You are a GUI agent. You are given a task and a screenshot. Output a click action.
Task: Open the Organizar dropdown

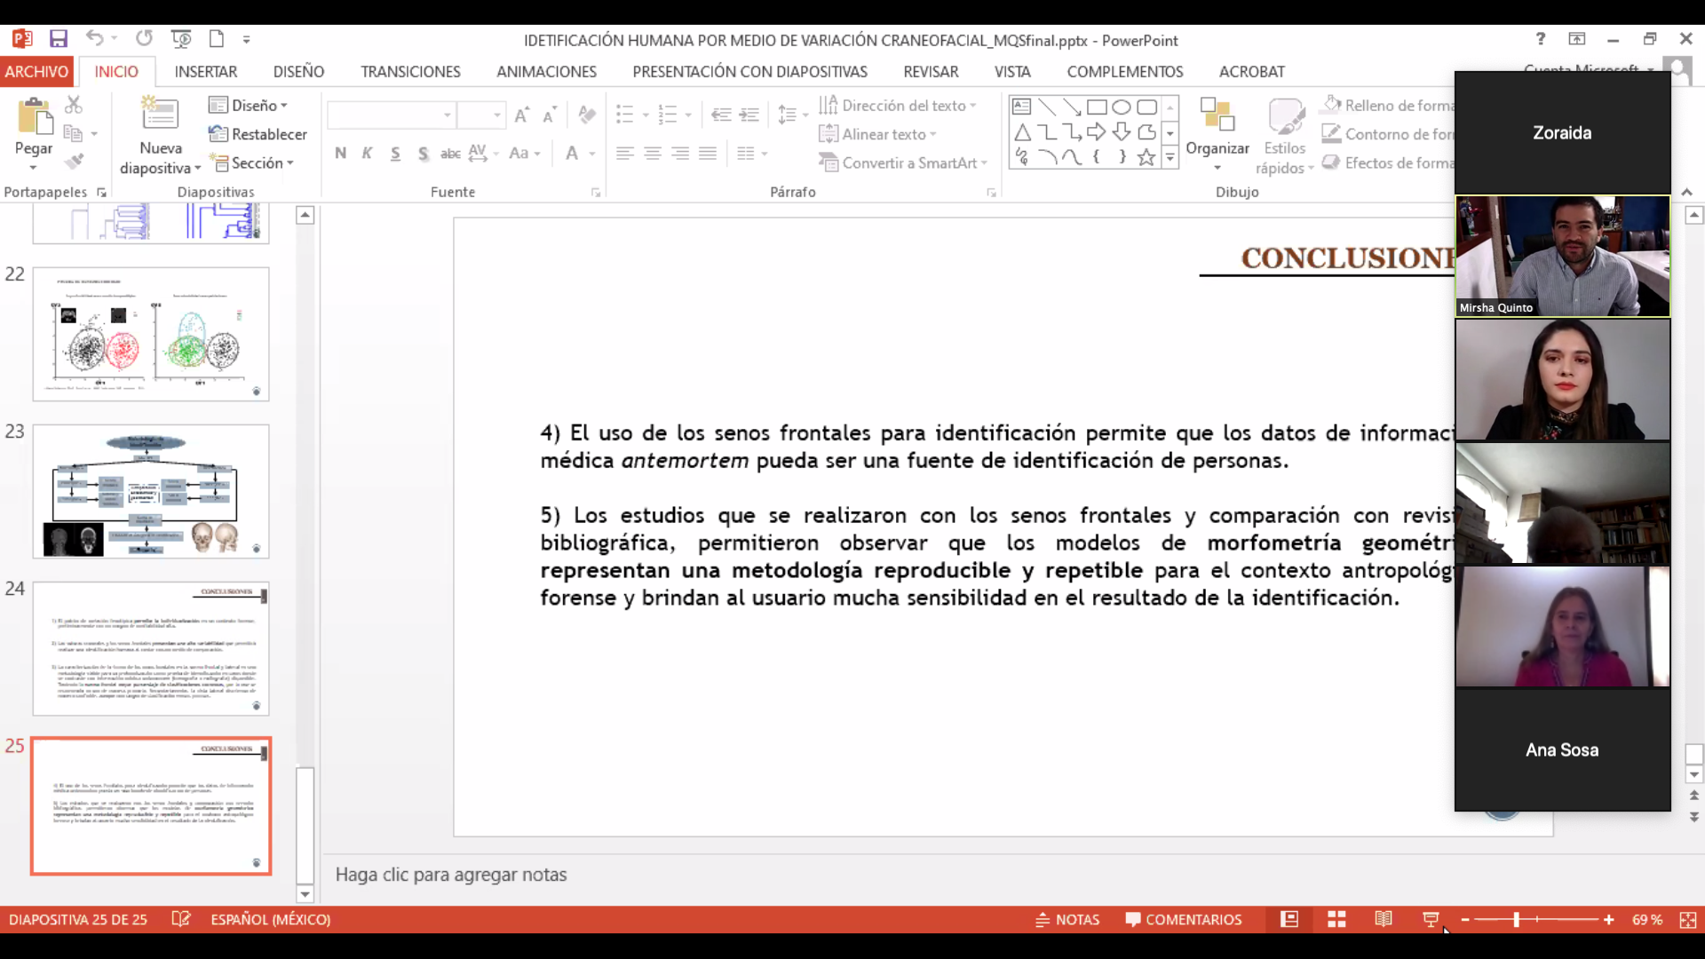click(x=1217, y=135)
